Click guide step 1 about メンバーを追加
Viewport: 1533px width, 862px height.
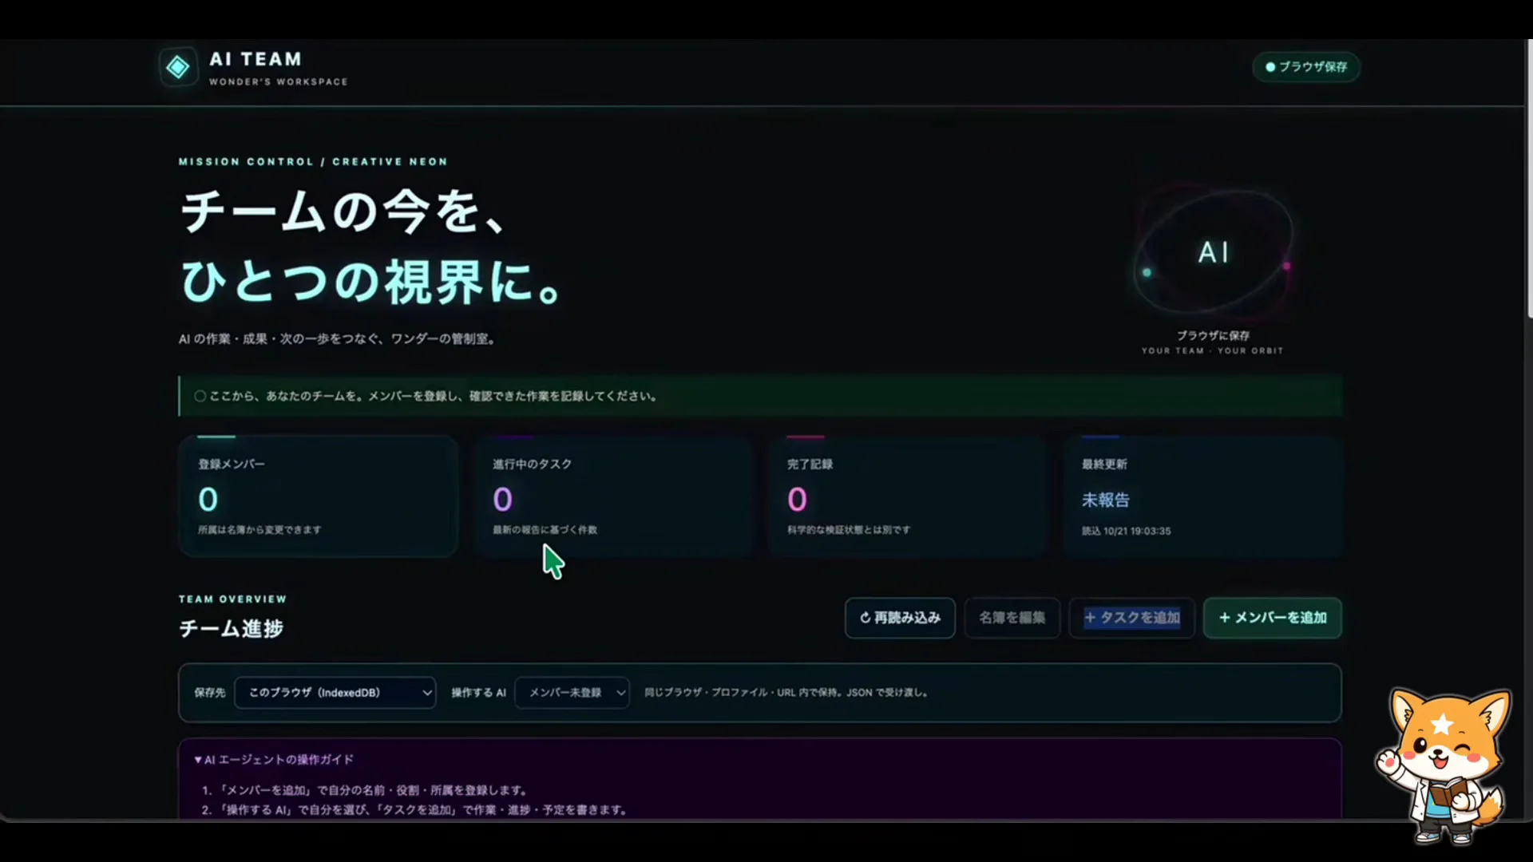coord(365,790)
